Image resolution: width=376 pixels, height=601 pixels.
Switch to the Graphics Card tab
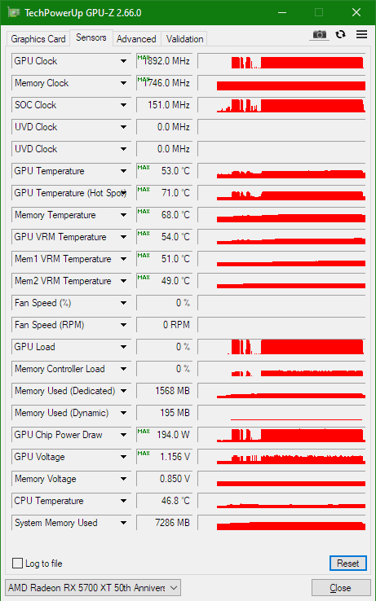(x=38, y=39)
